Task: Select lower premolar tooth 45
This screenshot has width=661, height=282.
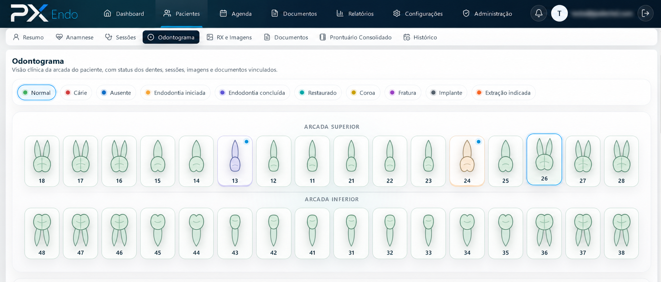Action: coord(158,234)
